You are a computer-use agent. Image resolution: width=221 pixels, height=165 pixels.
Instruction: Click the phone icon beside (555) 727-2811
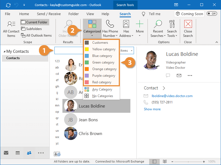click(x=146, y=102)
